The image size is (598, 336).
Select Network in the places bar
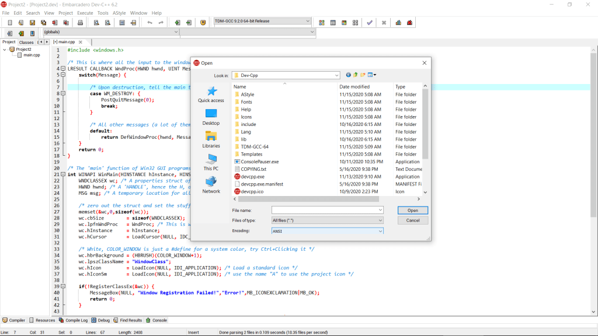211,185
